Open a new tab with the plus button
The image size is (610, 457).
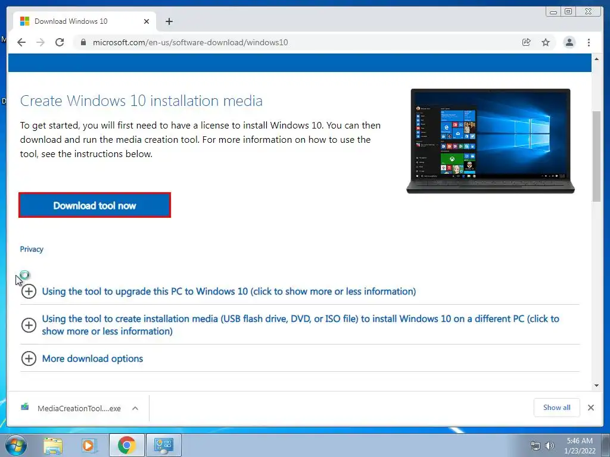(169, 21)
